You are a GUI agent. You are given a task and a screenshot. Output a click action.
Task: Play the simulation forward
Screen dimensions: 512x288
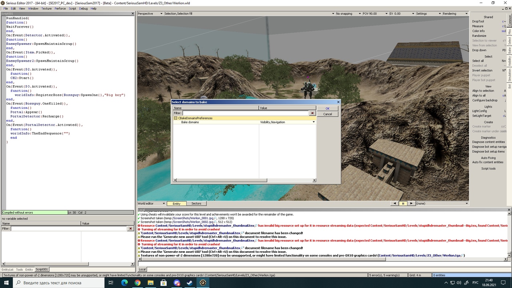[x=411, y=204]
